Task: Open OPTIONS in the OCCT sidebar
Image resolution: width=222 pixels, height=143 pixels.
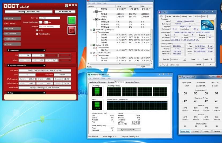Action: coord(12,44)
